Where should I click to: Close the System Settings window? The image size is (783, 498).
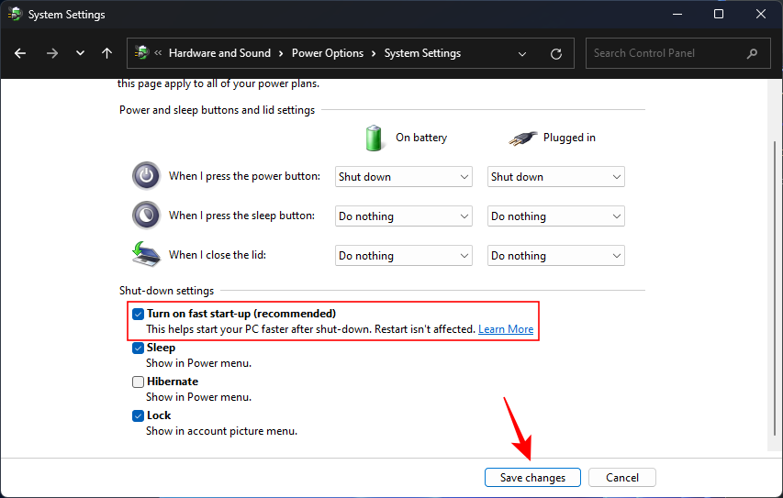coord(761,14)
